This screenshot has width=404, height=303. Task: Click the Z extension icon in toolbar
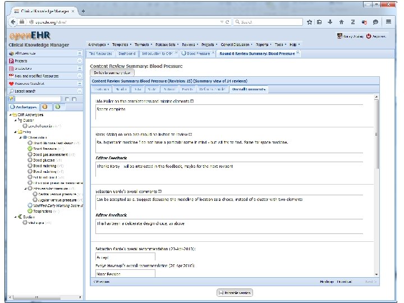click(353, 22)
